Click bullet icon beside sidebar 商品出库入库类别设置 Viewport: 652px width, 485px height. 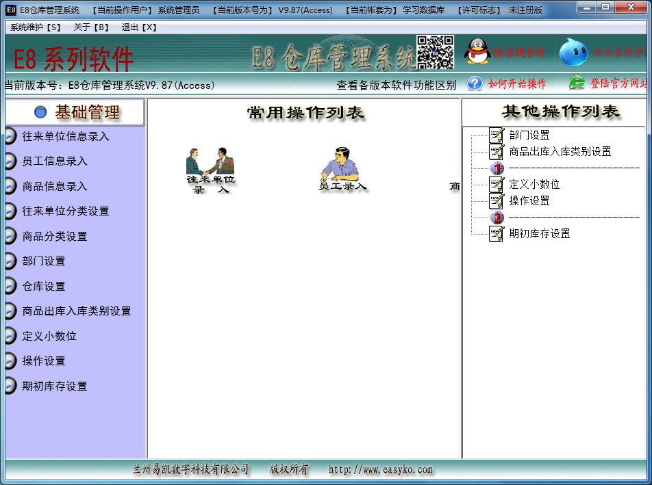[x=10, y=311]
